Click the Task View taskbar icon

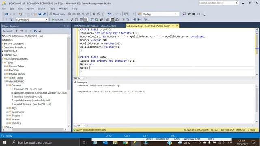coord(84,142)
